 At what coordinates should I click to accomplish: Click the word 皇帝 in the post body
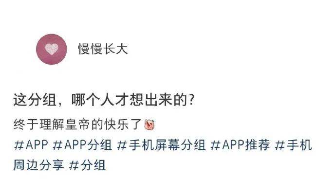(77, 125)
